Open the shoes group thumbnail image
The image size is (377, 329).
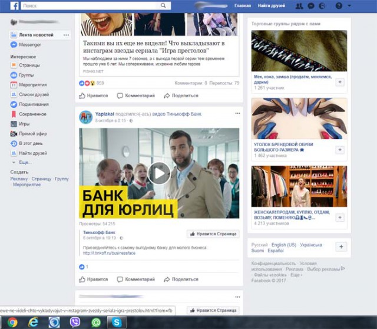299,119
